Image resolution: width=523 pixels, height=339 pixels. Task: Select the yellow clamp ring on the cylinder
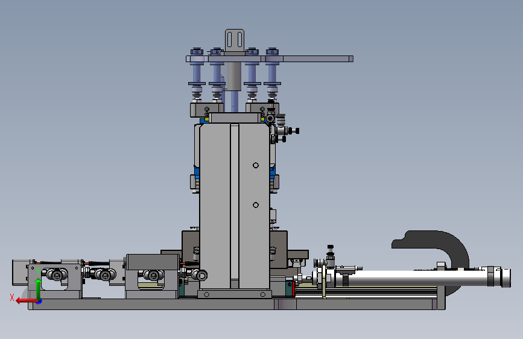coord(324,282)
